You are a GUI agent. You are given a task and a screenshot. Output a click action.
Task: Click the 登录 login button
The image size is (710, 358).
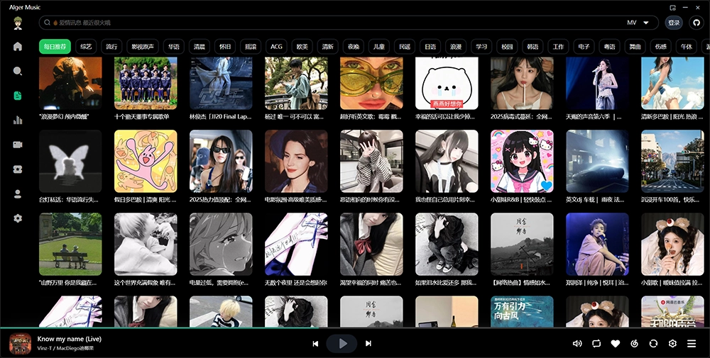click(x=674, y=23)
